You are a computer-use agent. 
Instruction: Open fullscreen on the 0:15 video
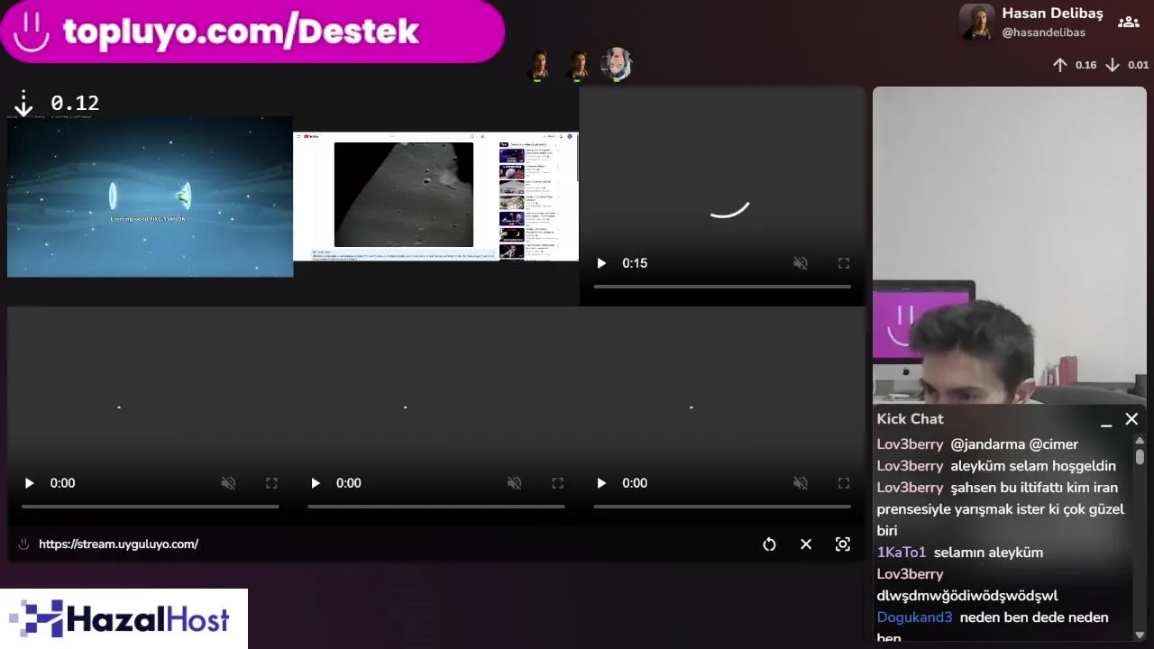[844, 263]
